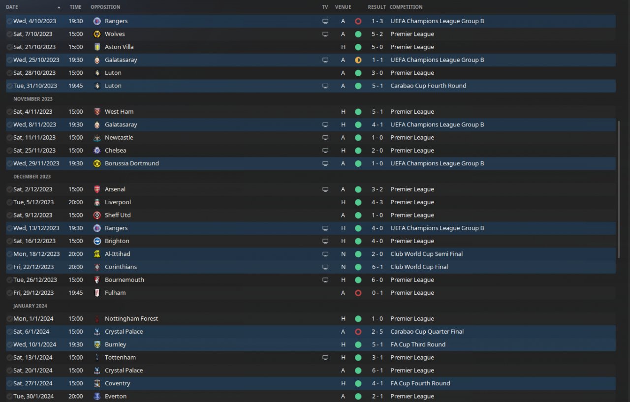
Task: Click the West Ham badge icon
Action: (x=97, y=112)
